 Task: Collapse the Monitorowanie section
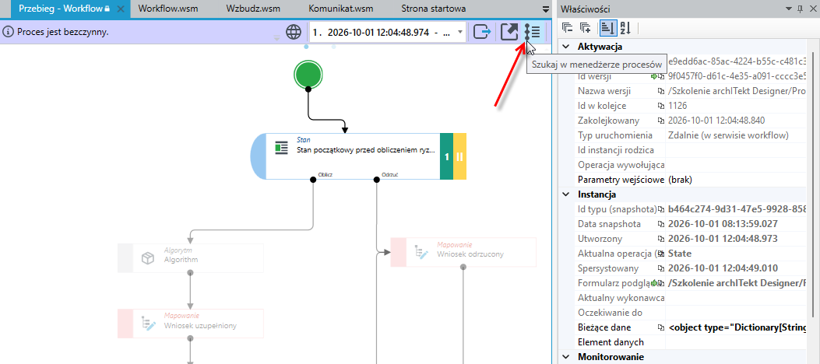pos(565,357)
